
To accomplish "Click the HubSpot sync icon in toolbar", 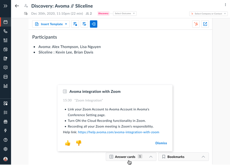I will (196, 24).
